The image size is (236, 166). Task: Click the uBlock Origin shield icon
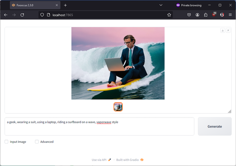214,15
